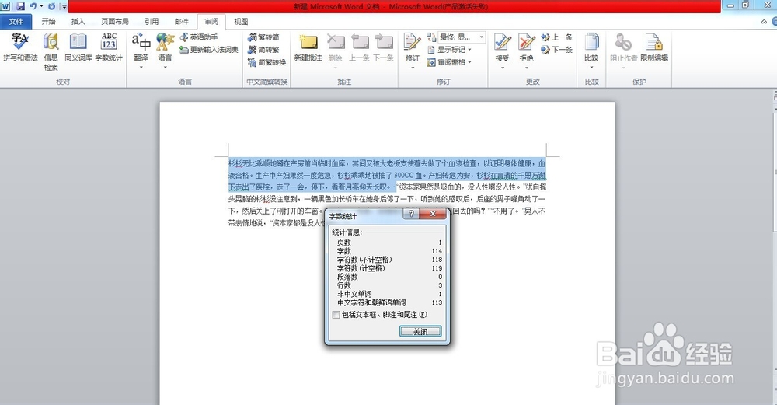Open the Compare (比较) documents tool
Image resolution: width=777 pixels, height=405 pixels.
(591, 50)
